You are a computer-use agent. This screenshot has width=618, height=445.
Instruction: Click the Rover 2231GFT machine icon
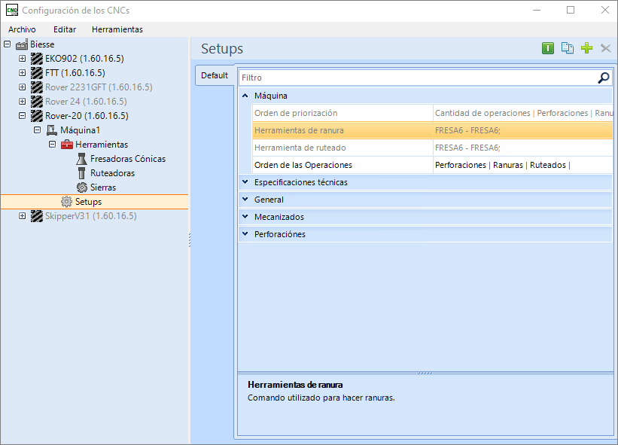37,87
